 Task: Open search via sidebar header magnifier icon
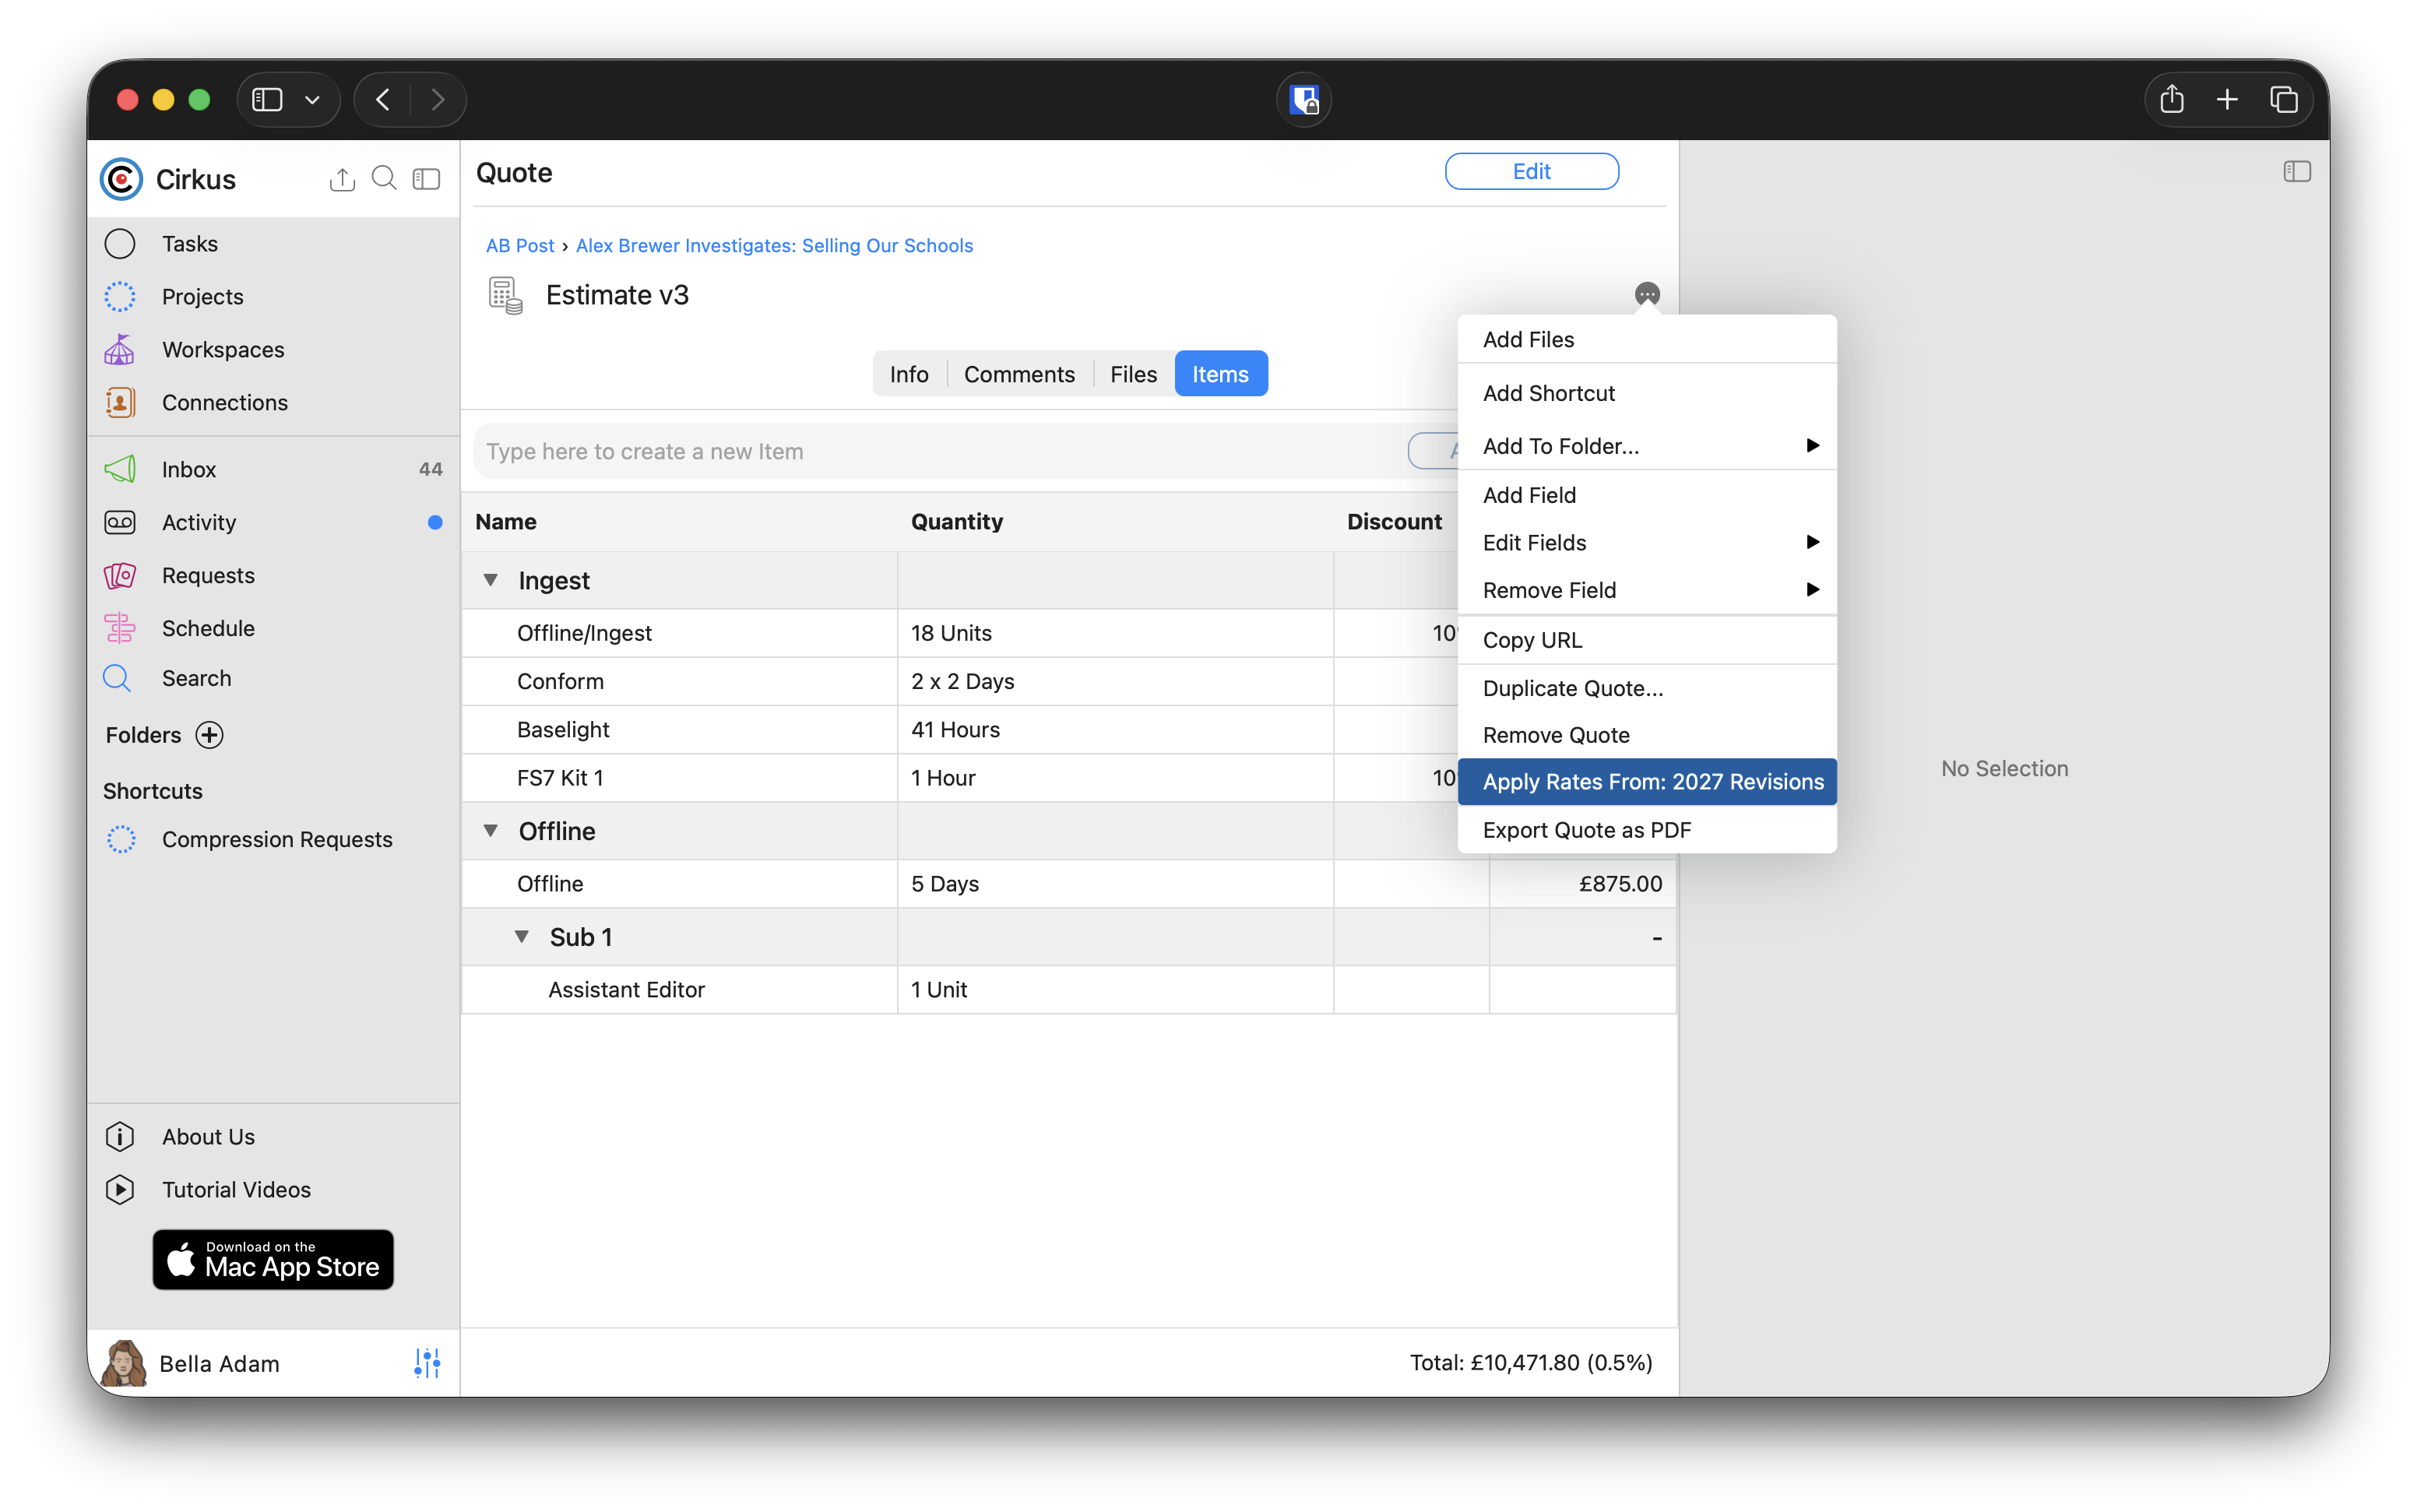[x=384, y=179]
